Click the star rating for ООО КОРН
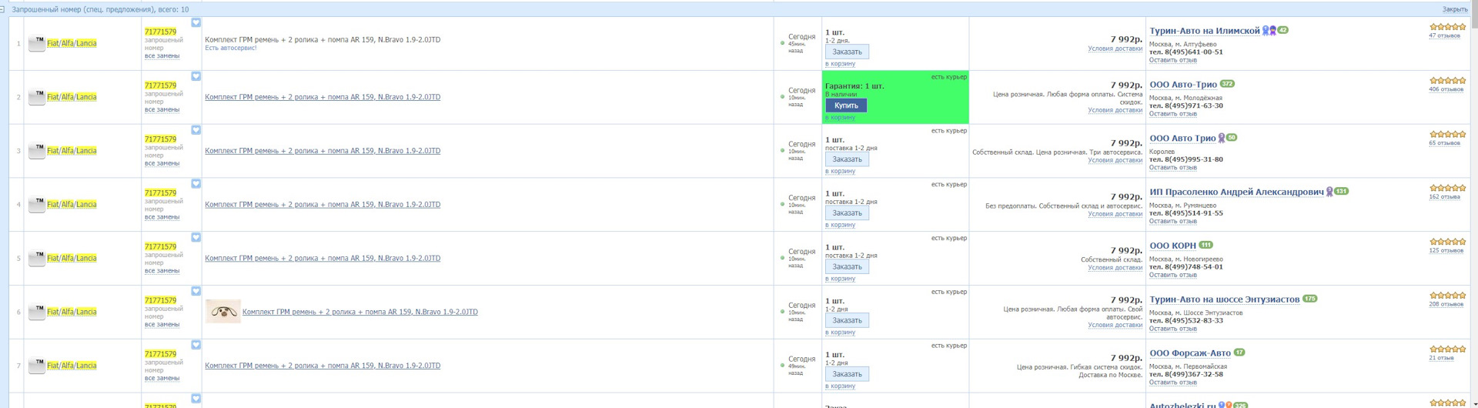 pos(1447,242)
